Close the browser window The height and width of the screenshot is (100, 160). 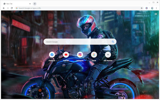tap(157, 2)
